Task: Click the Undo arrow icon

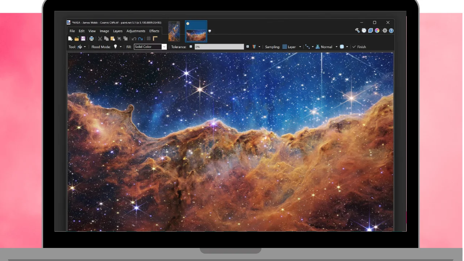Action: [134, 39]
